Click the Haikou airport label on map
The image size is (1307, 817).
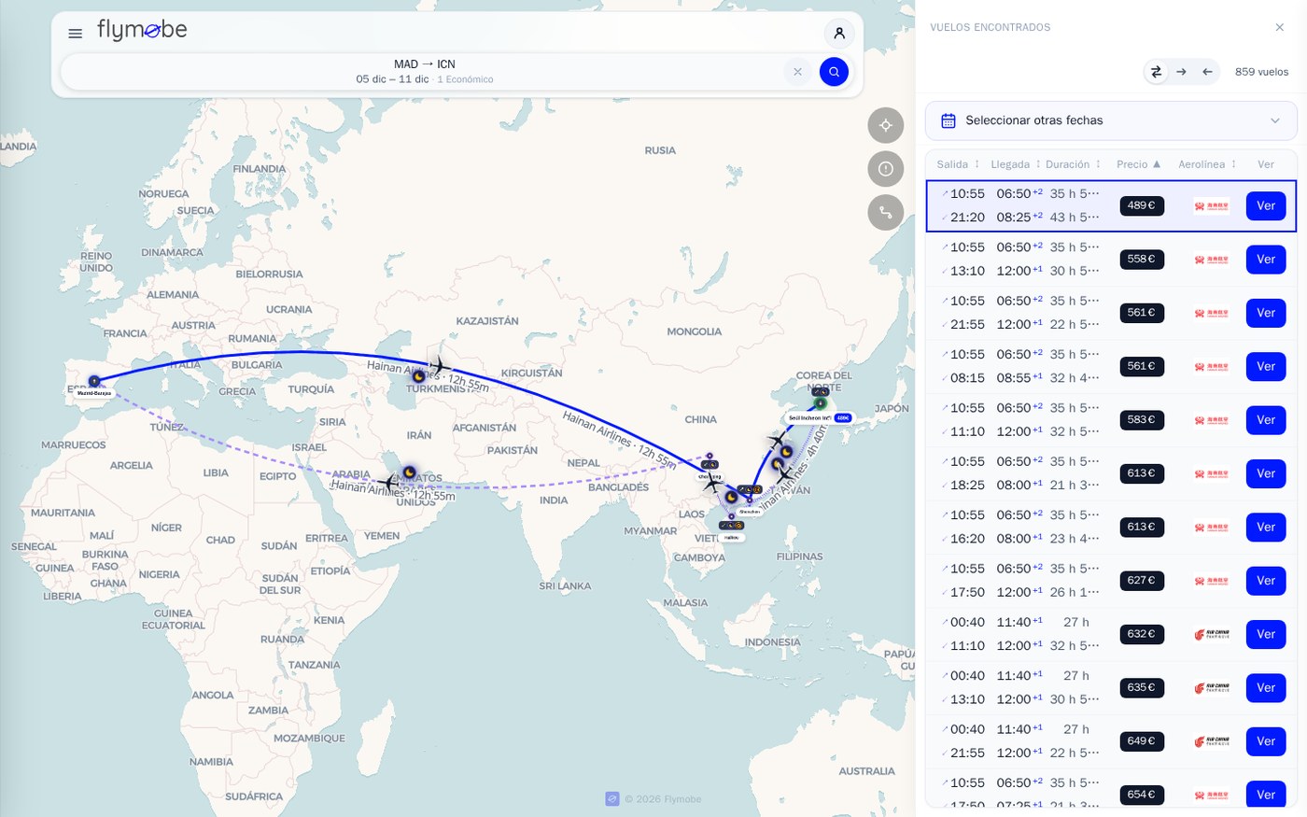732,538
